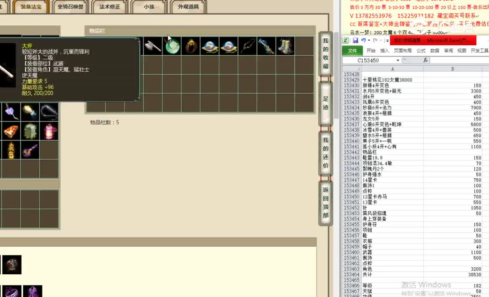Open the Redo history dropdown arrow
The width and height of the screenshot is (489, 297).
[381, 40]
